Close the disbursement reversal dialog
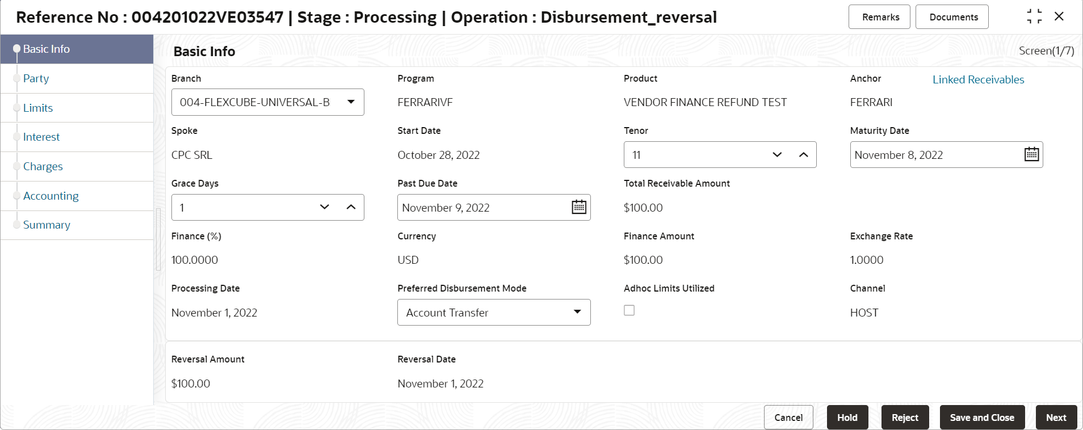The height and width of the screenshot is (430, 1083). click(1059, 16)
